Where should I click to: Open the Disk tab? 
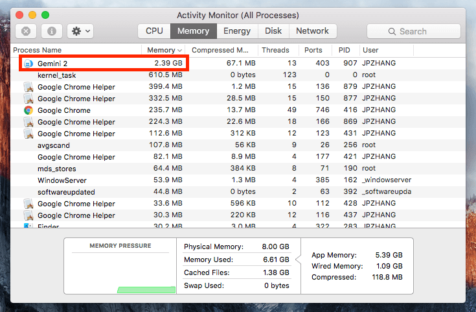tap(273, 31)
